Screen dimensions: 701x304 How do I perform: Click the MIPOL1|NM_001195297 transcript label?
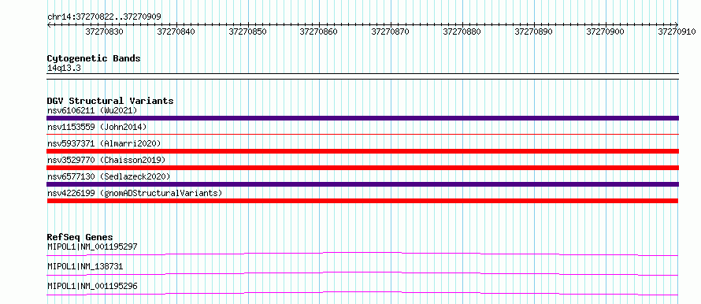coord(92,247)
